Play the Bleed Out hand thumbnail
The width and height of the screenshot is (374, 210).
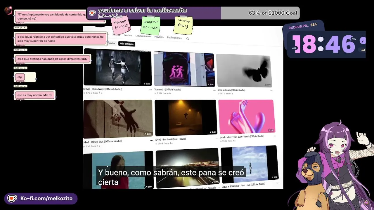click(118, 119)
